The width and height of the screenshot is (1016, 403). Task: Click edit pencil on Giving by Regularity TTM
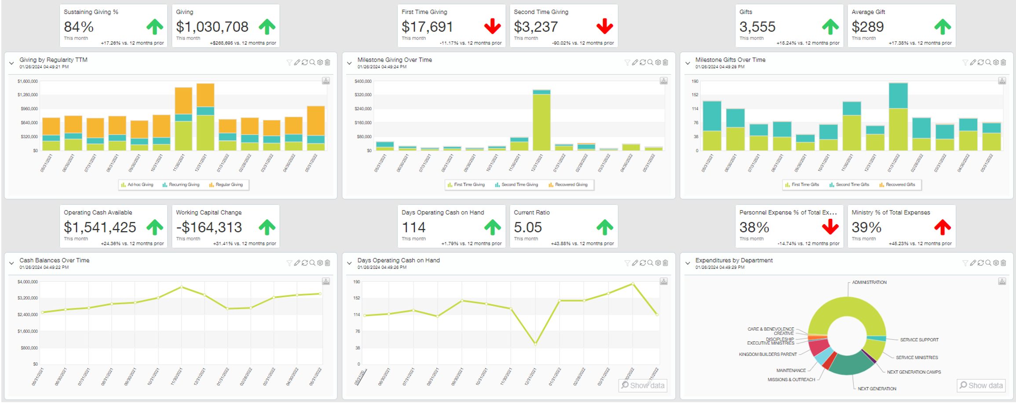tap(297, 62)
